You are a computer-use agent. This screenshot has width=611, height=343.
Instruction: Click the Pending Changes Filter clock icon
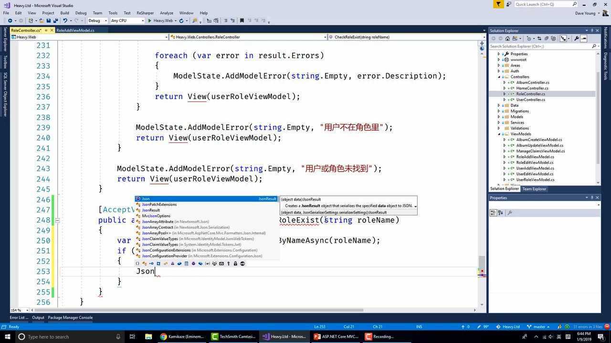tap(528, 39)
